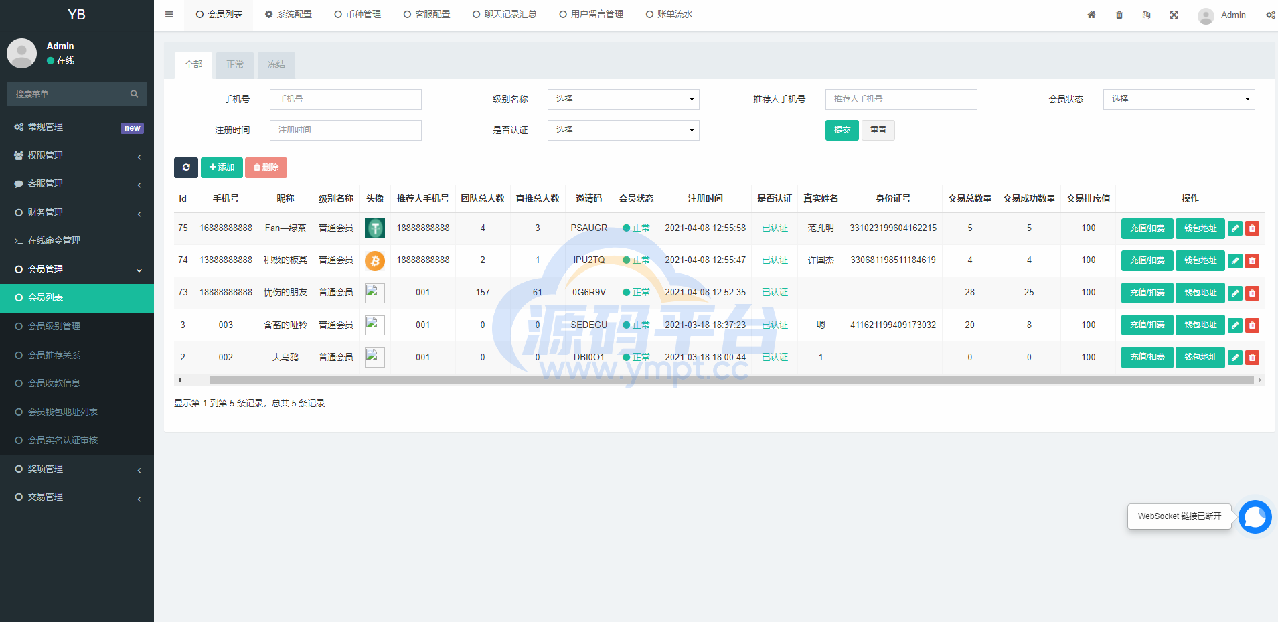The width and height of the screenshot is (1278, 622).
Task: Click the Admin avatar in the top bar
Action: pyautogui.click(x=1206, y=15)
